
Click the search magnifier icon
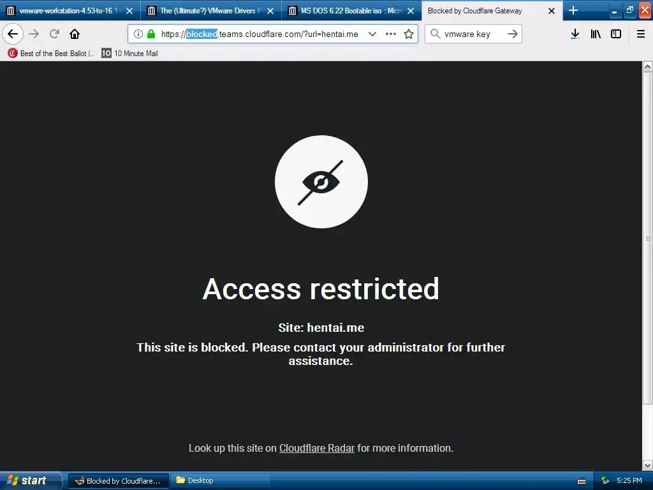[x=435, y=34]
